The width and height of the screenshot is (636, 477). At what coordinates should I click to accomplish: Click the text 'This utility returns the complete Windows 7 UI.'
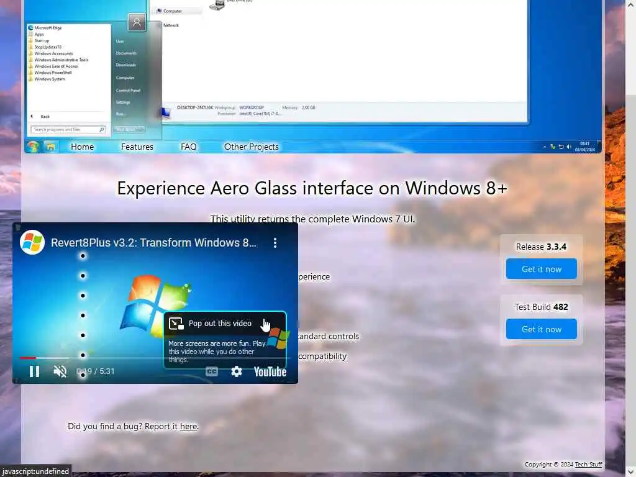(312, 219)
